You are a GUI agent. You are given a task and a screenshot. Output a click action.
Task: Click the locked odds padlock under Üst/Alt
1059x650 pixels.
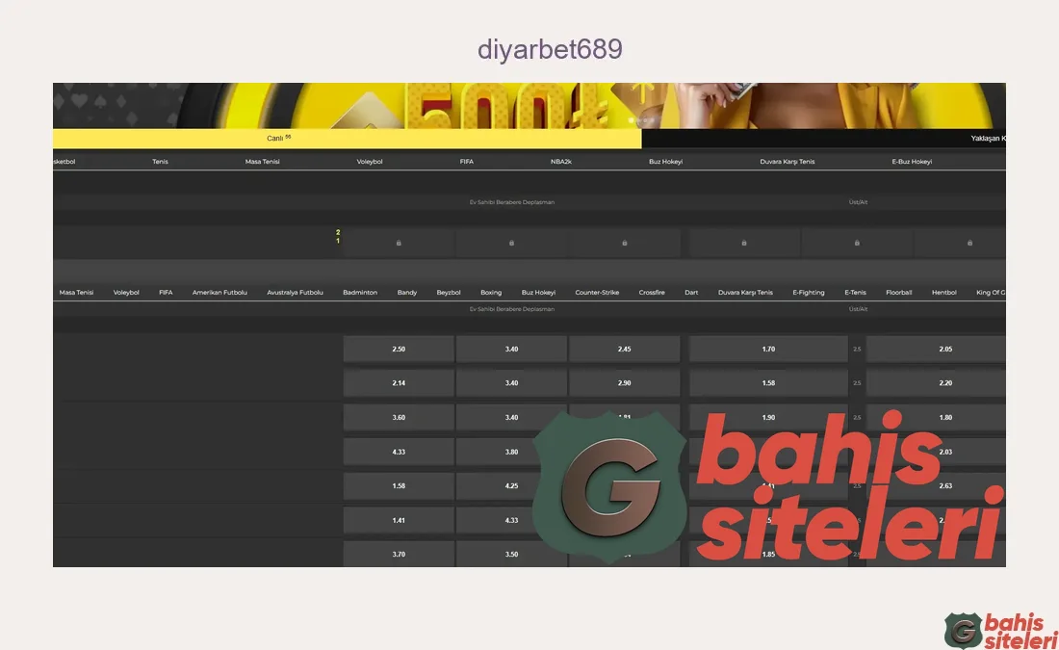(857, 243)
